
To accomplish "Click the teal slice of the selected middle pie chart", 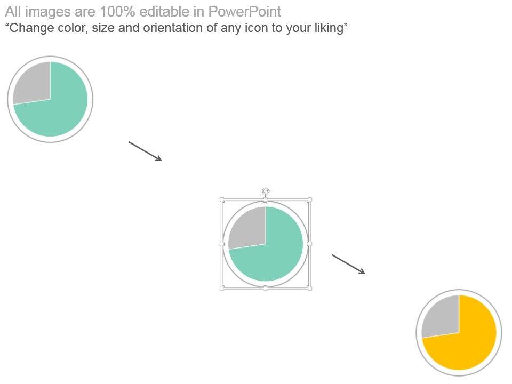I will [x=277, y=255].
